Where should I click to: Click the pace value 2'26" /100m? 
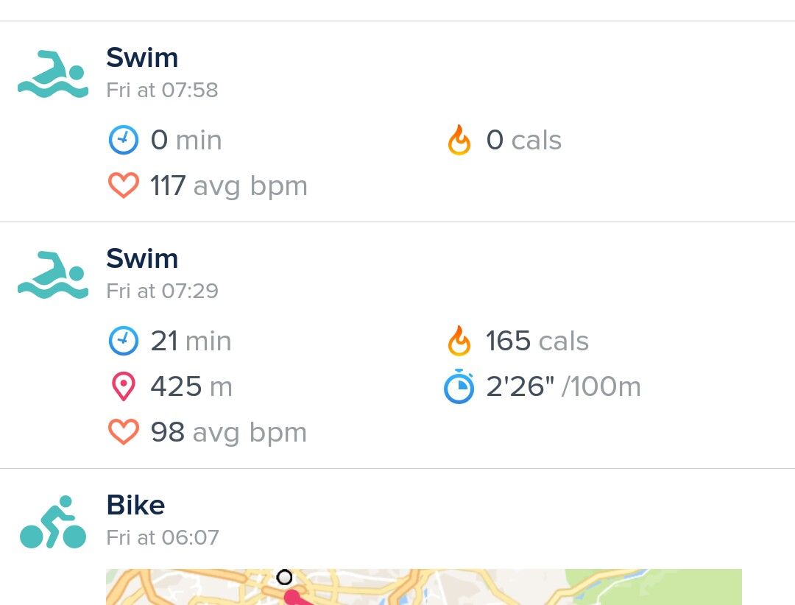[563, 386]
